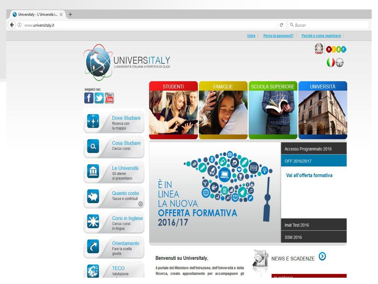The width and height of the screenshot is (378, 284).
Task: Click the site information icon in address bar
Action: click(x=20, y=25)
